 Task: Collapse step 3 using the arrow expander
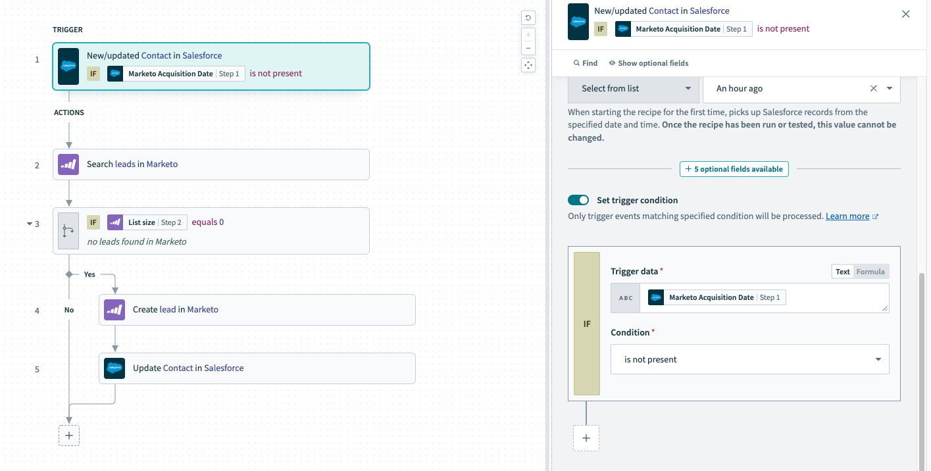coord(29,224)
